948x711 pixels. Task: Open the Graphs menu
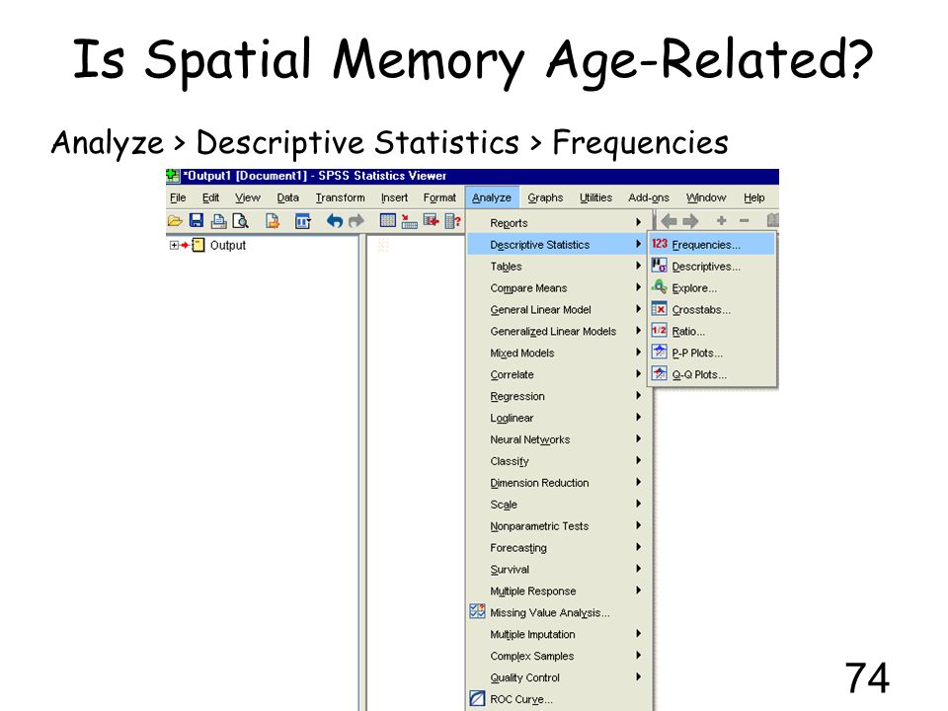pos(545,197)
